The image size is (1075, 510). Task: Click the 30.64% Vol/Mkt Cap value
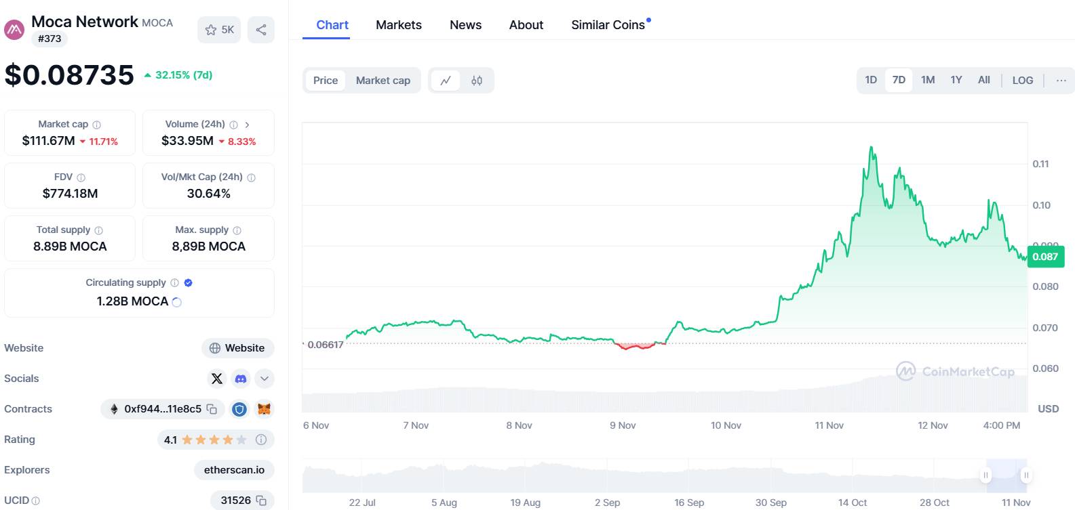click(209, 194)
